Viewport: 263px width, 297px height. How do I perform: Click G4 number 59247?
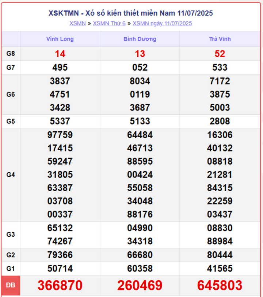[60, 161]
